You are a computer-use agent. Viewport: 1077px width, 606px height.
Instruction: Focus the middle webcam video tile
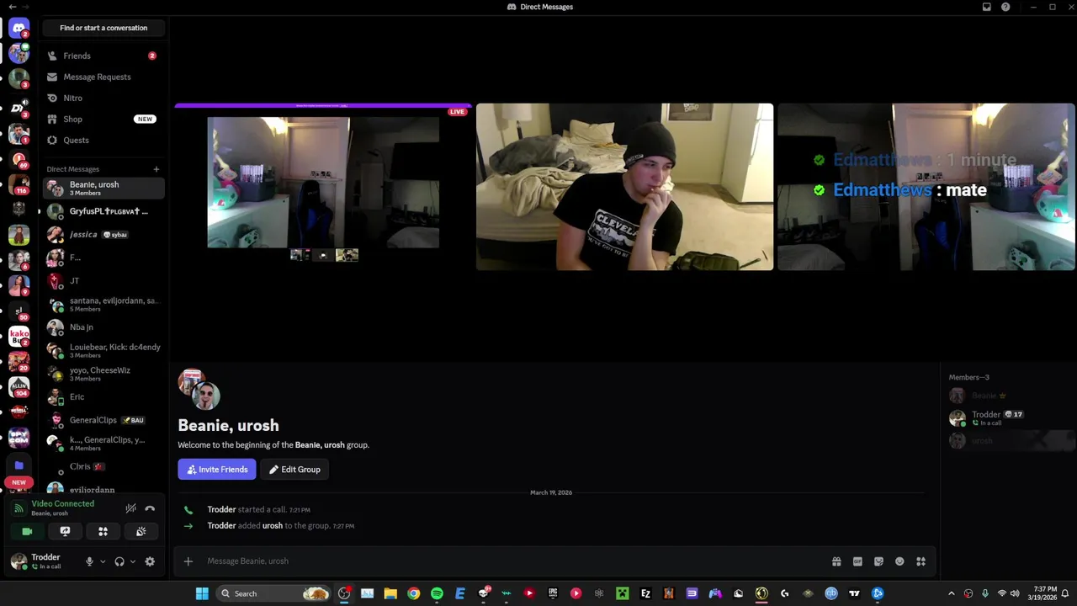click(624, 187)
